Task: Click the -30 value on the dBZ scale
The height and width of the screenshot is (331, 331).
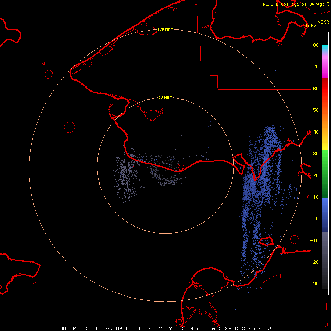Action: coord(314,284)
